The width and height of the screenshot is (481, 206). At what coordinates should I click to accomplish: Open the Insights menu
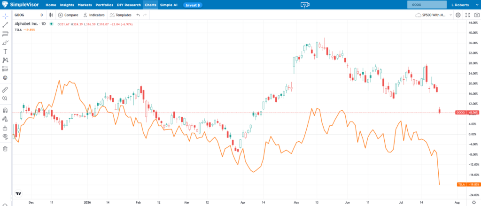67,5
